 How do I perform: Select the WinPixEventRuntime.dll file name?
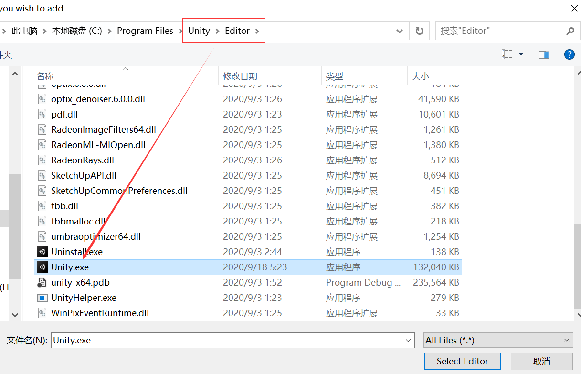pos(100,313)
